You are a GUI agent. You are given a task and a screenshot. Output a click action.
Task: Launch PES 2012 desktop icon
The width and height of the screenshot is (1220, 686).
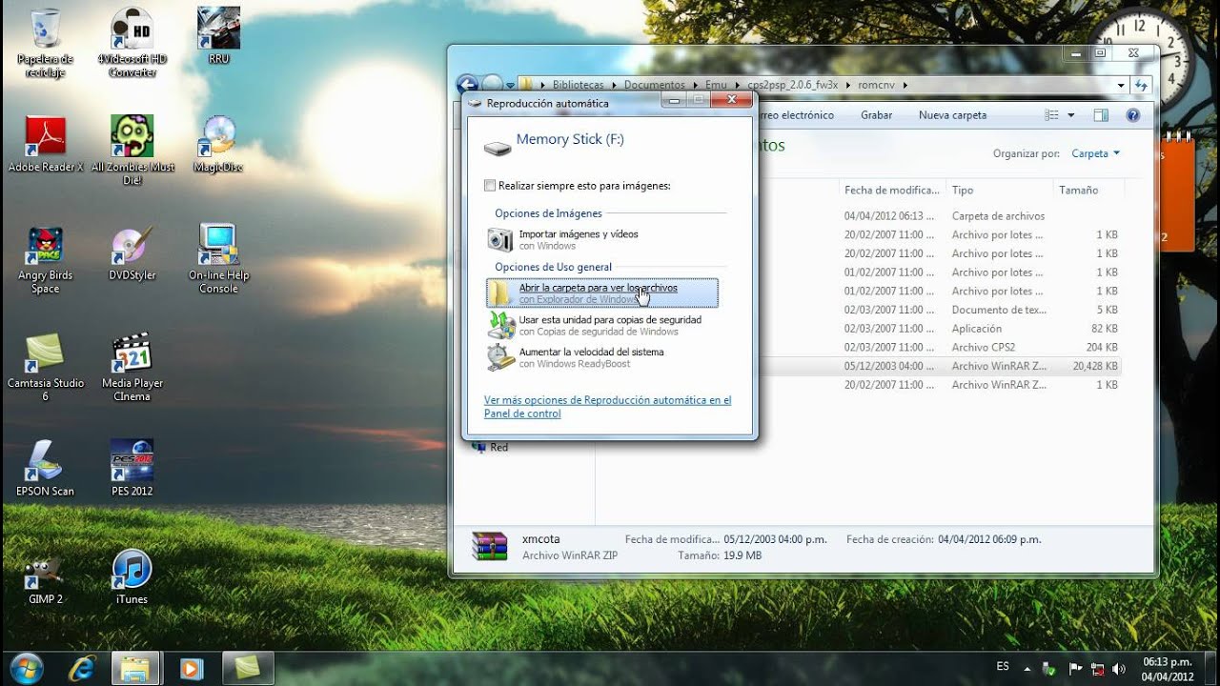(132, 468)
